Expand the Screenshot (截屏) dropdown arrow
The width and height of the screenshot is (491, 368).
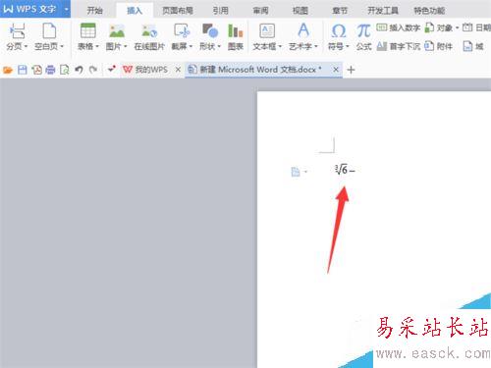pos(191,46)
